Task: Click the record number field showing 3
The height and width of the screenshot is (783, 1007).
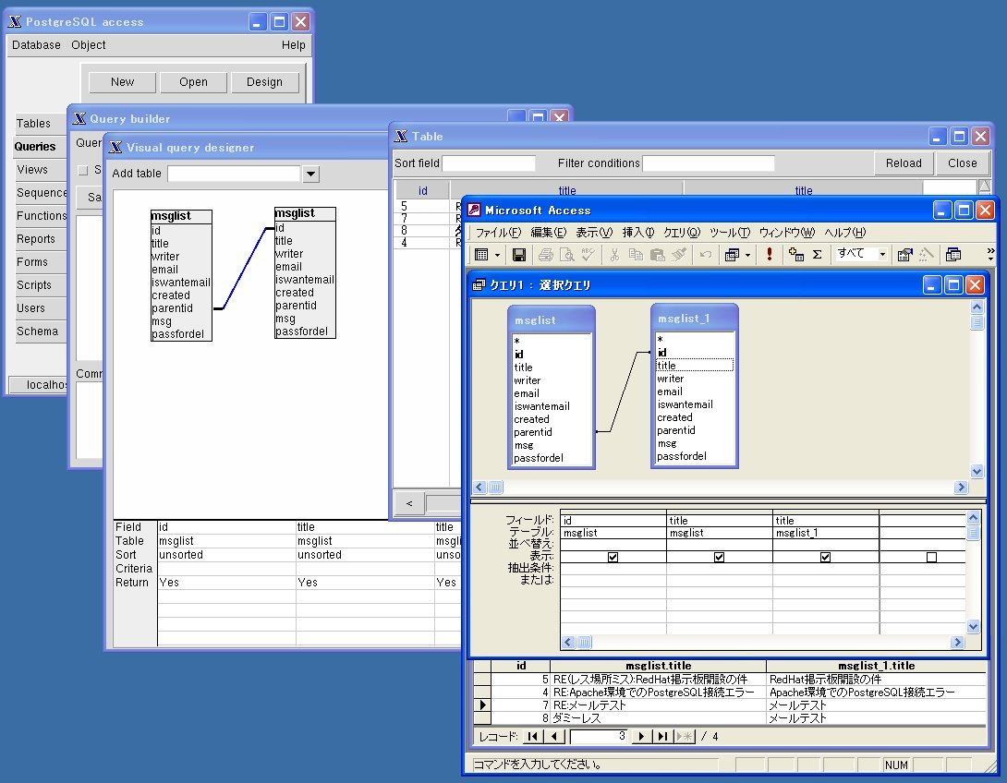Action: coord(600,737)
